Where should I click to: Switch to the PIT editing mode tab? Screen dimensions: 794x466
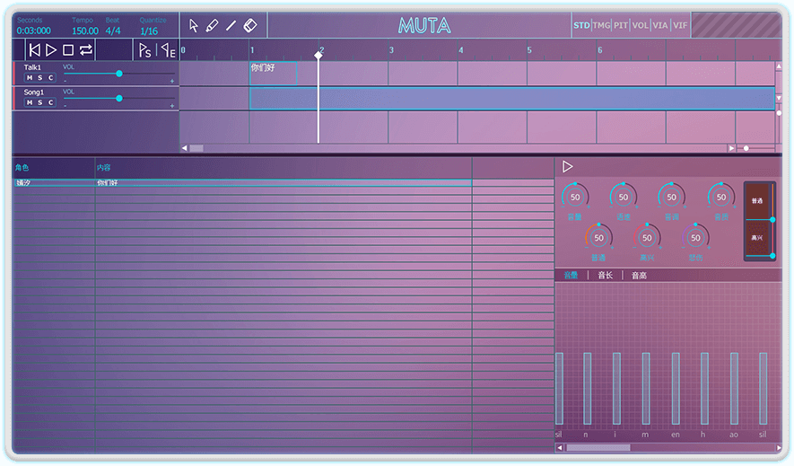click(621, 25)
